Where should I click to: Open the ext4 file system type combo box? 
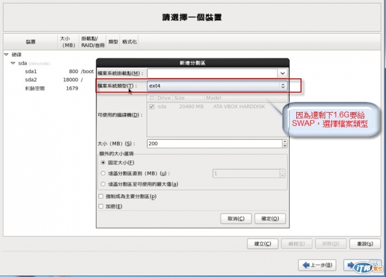pyautogui.click(x=217, y=86)
